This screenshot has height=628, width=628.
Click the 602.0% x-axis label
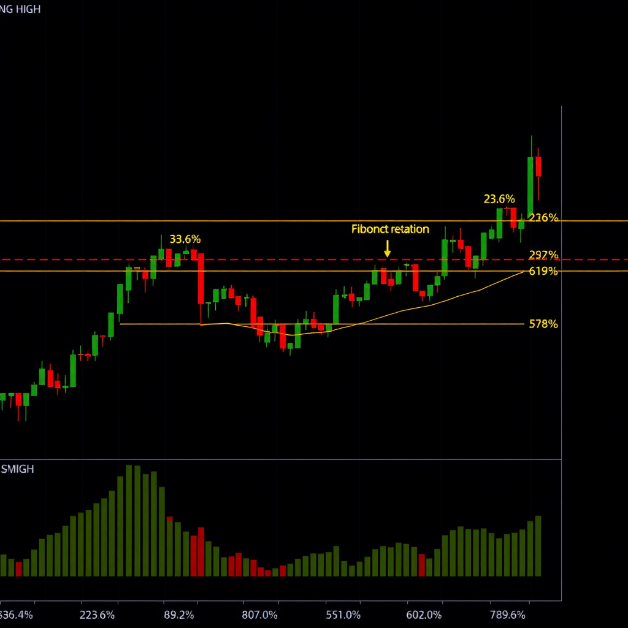point(424,615)
